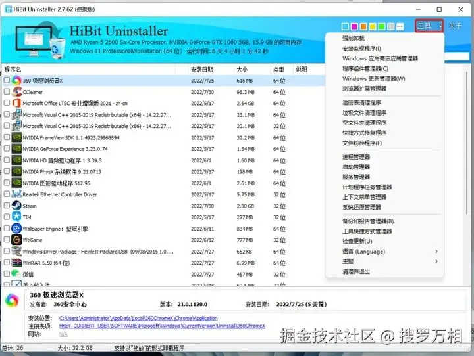This screenshot has width=474, height=356.
Task: Apply the light blue theme color swatch
Action: [345, 26]
